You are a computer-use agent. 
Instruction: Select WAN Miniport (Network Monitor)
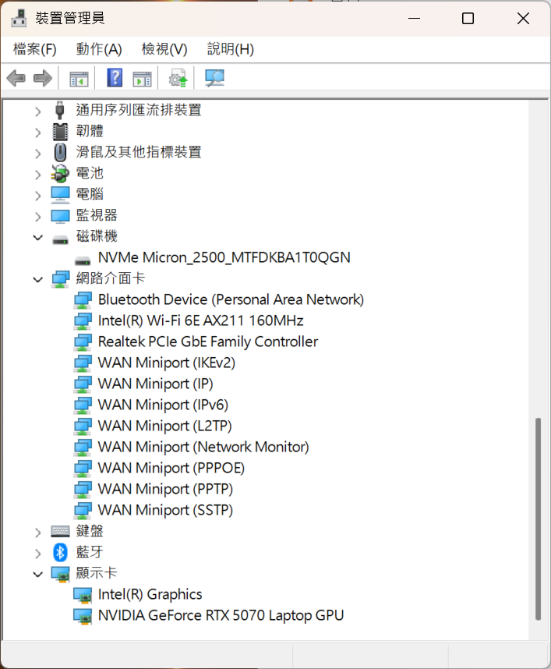pyautogui.click(x=203, y=447)
